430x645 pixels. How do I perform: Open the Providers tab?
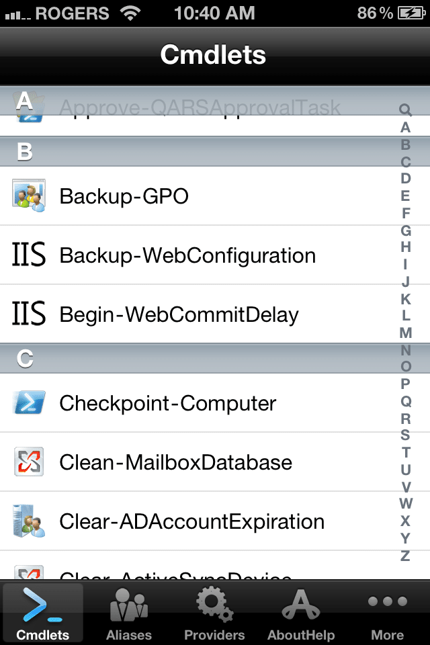click(x=214, y=613)
